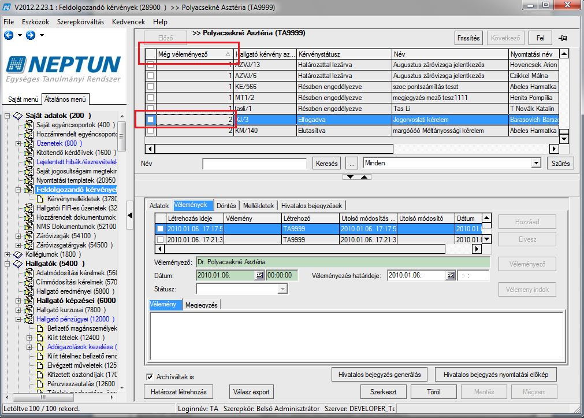This screenshot has width=584, height=418.
Task: Expand the Hallgató képzései tree node
Action: click(x=18, y=301)
